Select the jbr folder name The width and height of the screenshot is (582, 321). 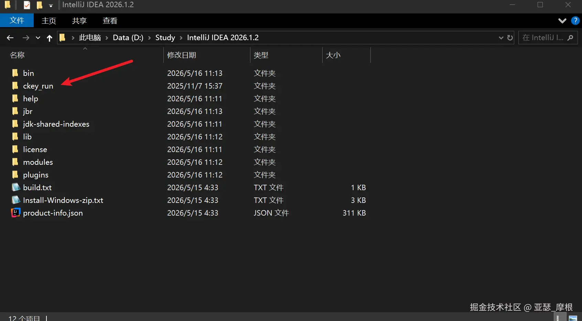pos(28,111)
